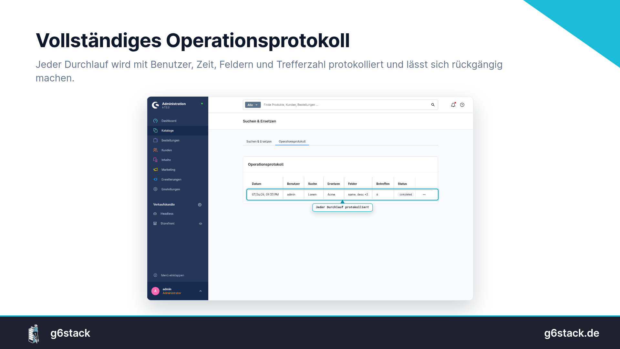
Task: Click the Marketing megaphone icon
Action: tap(155, 170)
